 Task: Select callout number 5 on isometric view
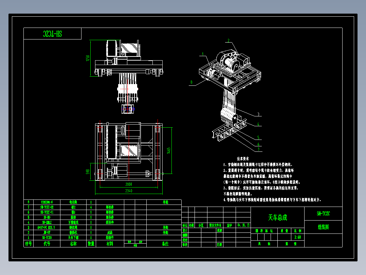click(258, 137)
